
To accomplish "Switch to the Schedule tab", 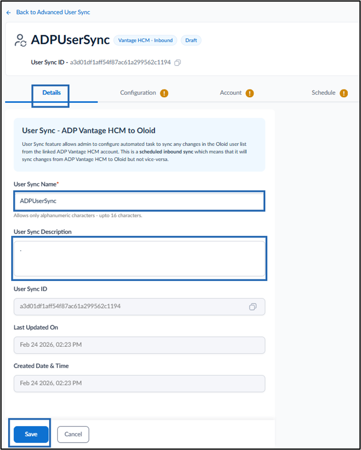I will click(323, 93).
